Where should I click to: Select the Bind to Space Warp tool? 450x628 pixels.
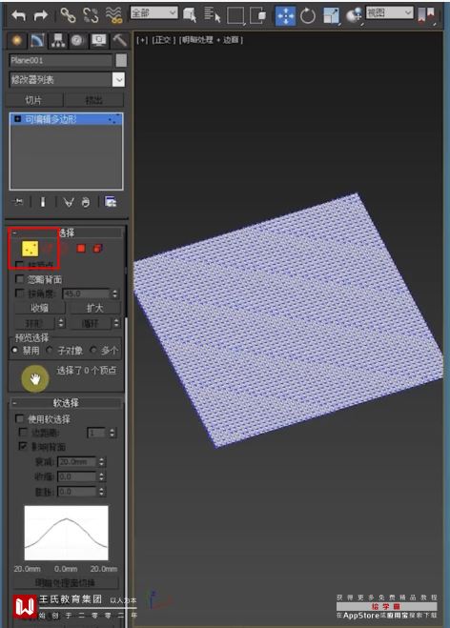[x=113, y=15]
